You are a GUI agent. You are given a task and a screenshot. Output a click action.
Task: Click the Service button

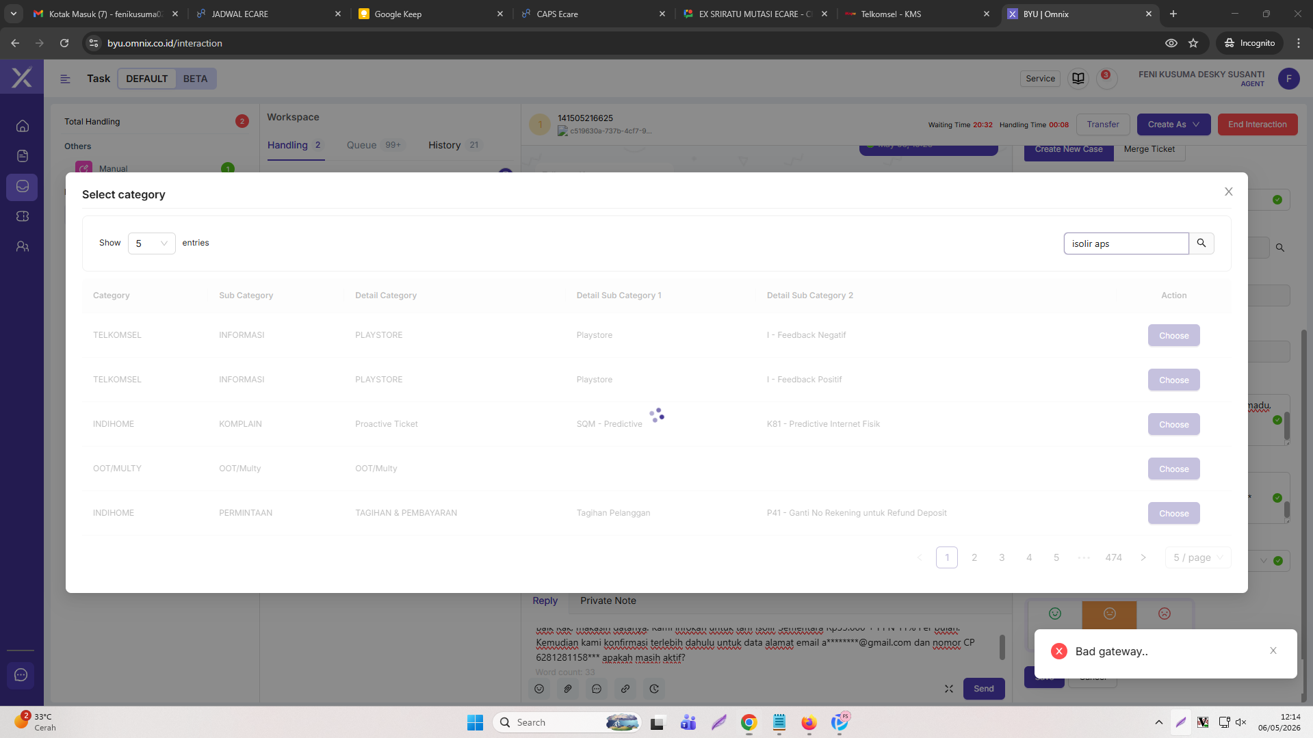click(x=1040, y=79)
